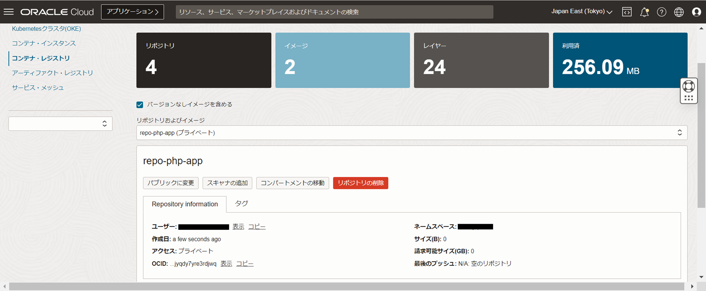Open サービス・メッシュ in sidebar
The image size is (706, 291).
(x=38, y=88)
